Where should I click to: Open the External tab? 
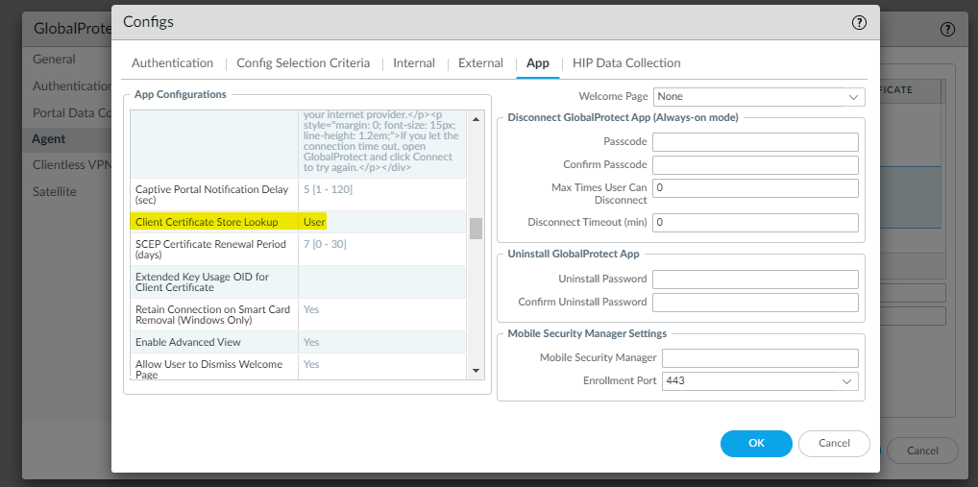(x=480, y=63)
